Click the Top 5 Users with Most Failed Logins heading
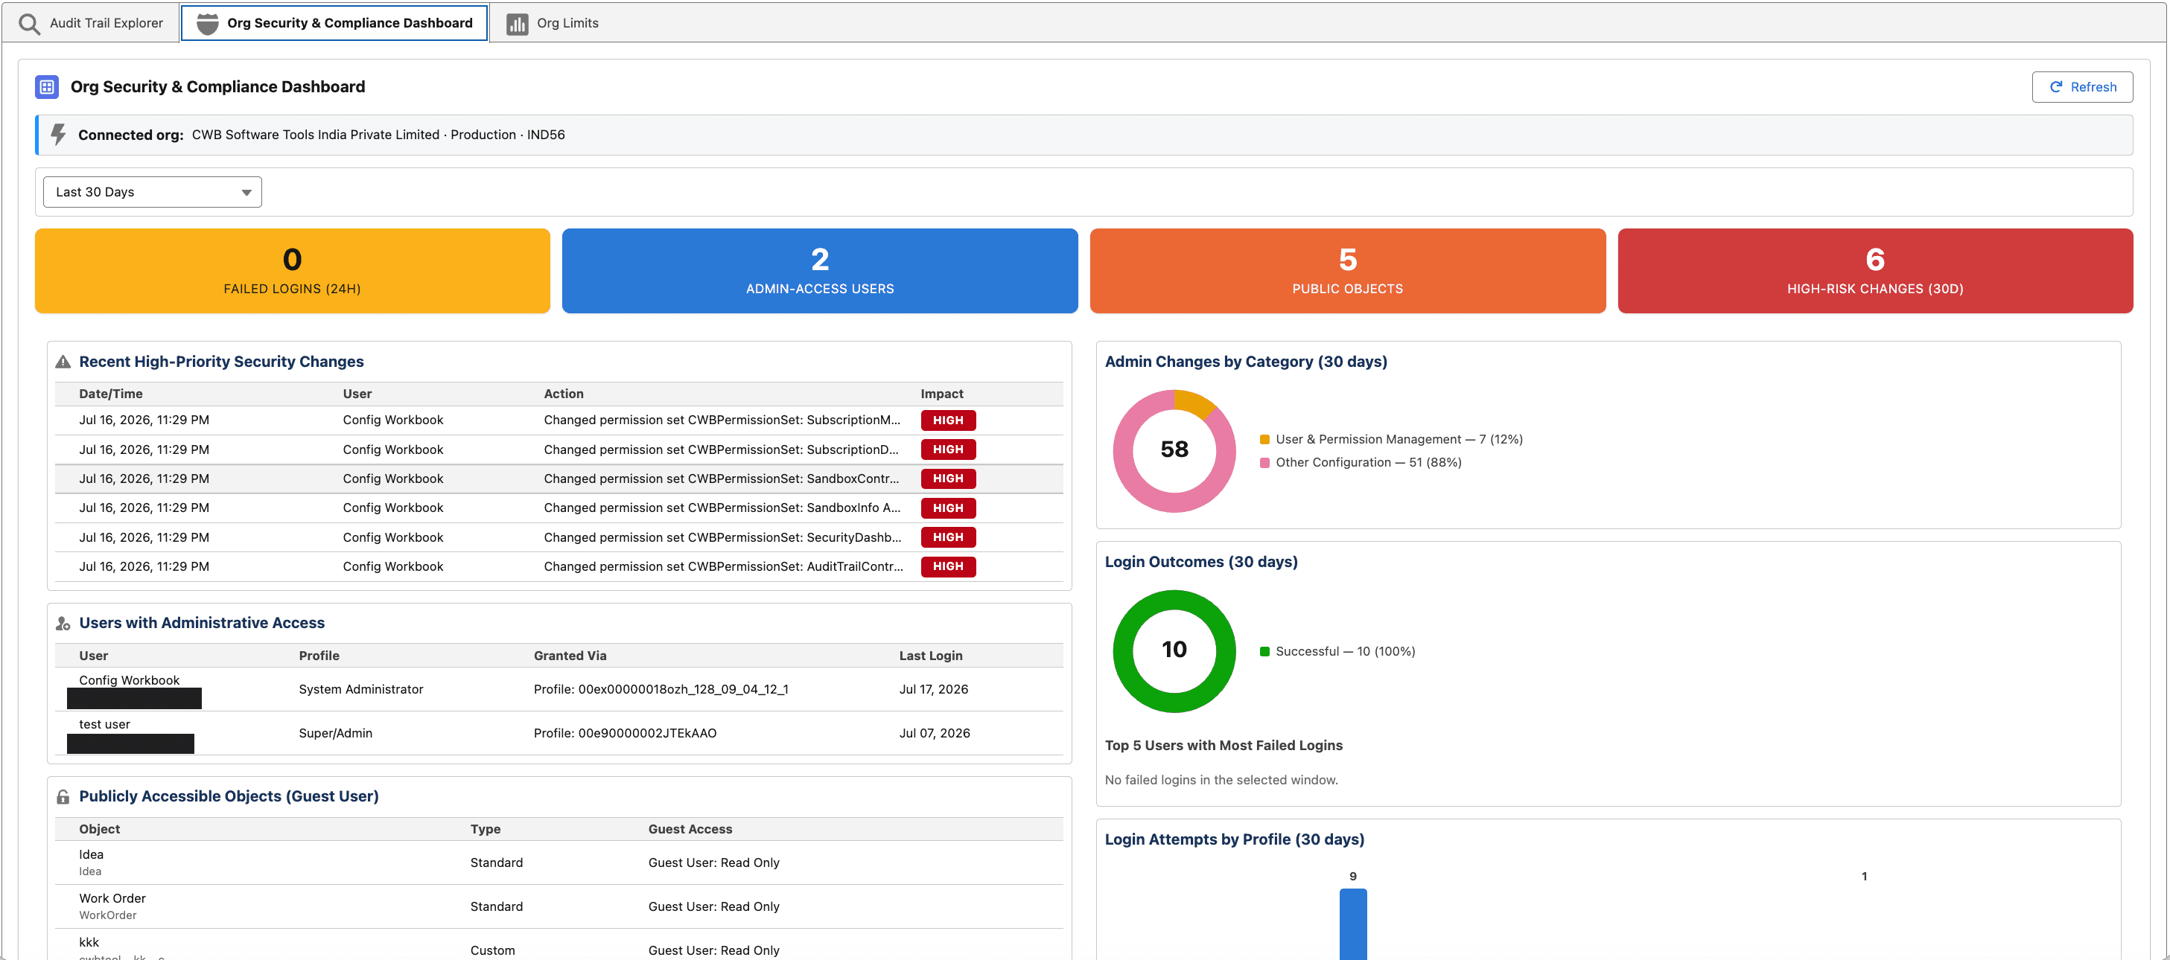Viewport: 2170px width, 960px height. (x=1224, y=746)
